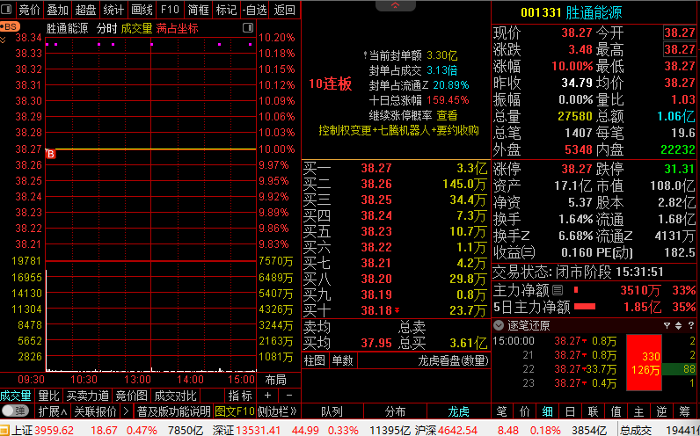Click the panel icon left of 竞价
The image size is (700, 436).
[7, 10]
